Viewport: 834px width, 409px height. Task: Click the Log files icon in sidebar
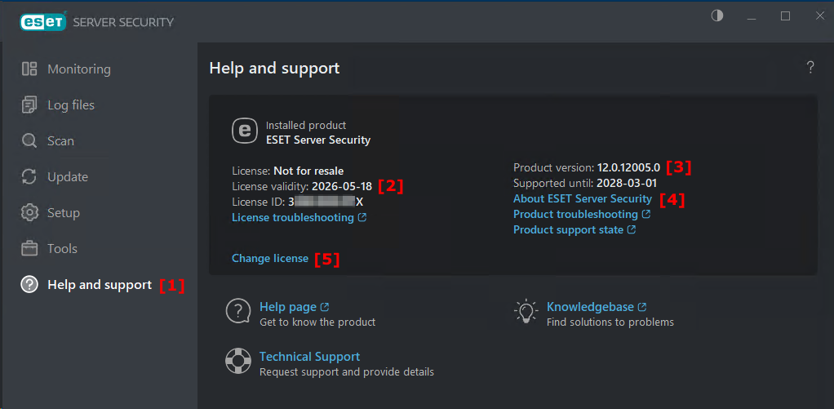click(29, 105)
